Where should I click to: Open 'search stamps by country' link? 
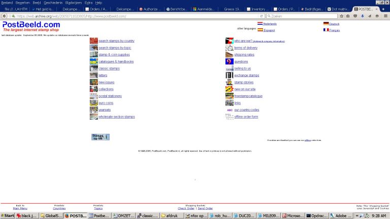116,41
